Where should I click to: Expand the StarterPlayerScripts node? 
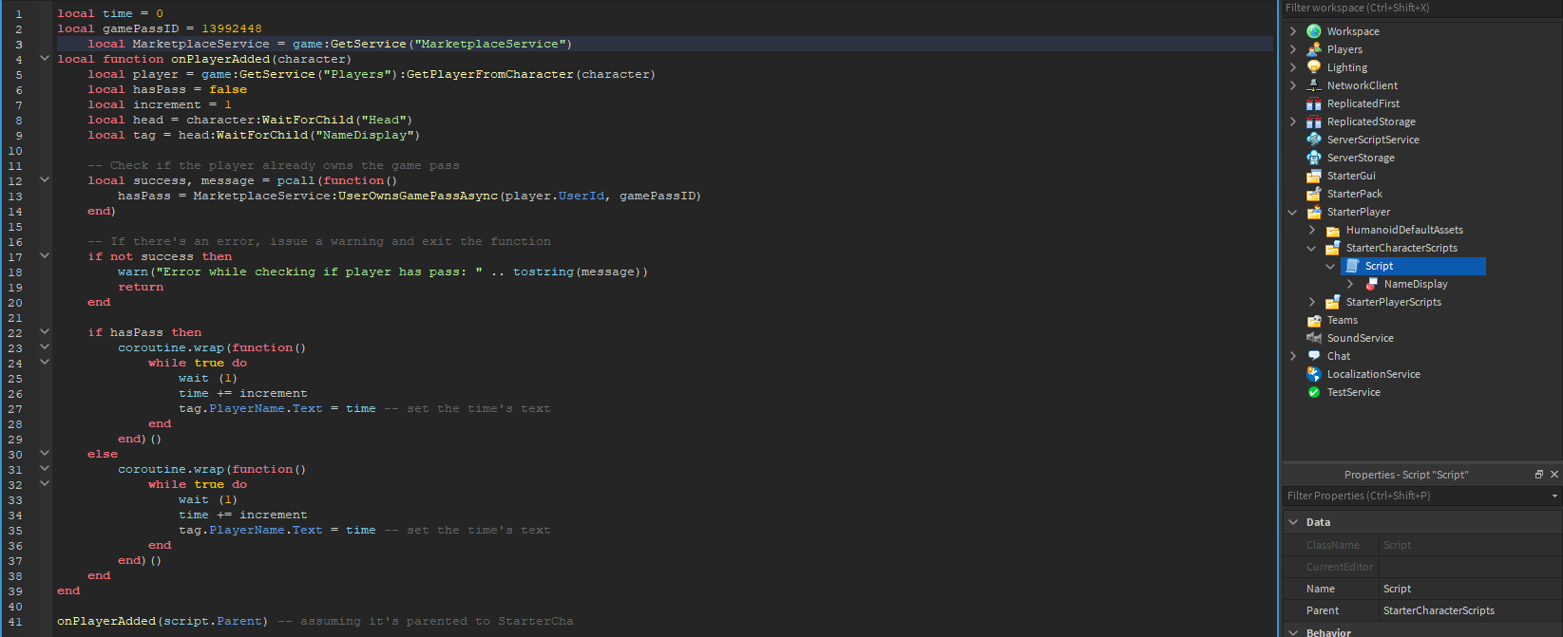[1312, 302]
